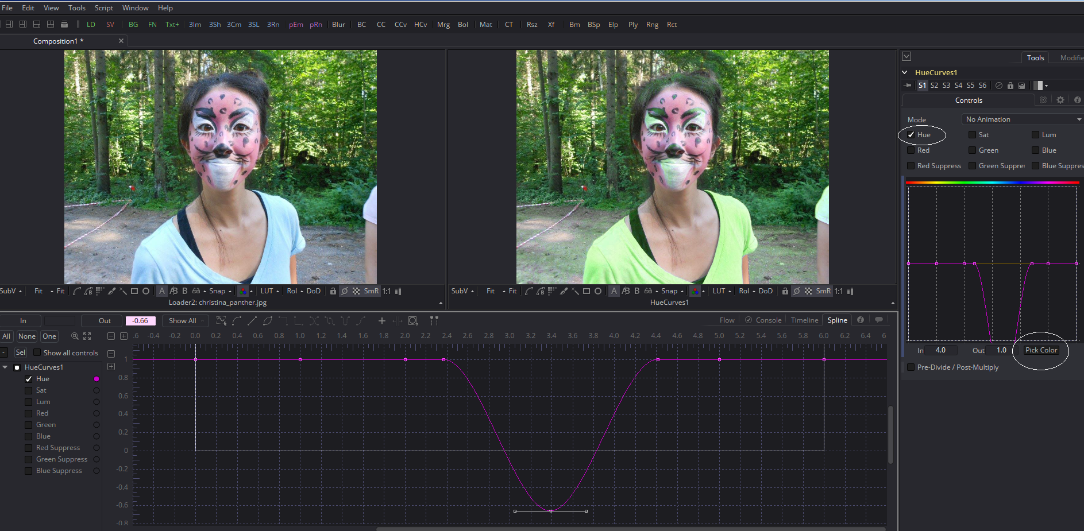Click the pin icon for HueCurves1 controls
This screenshot has width=1084, height=531.
pyautogui.click(x=908, y=86)
